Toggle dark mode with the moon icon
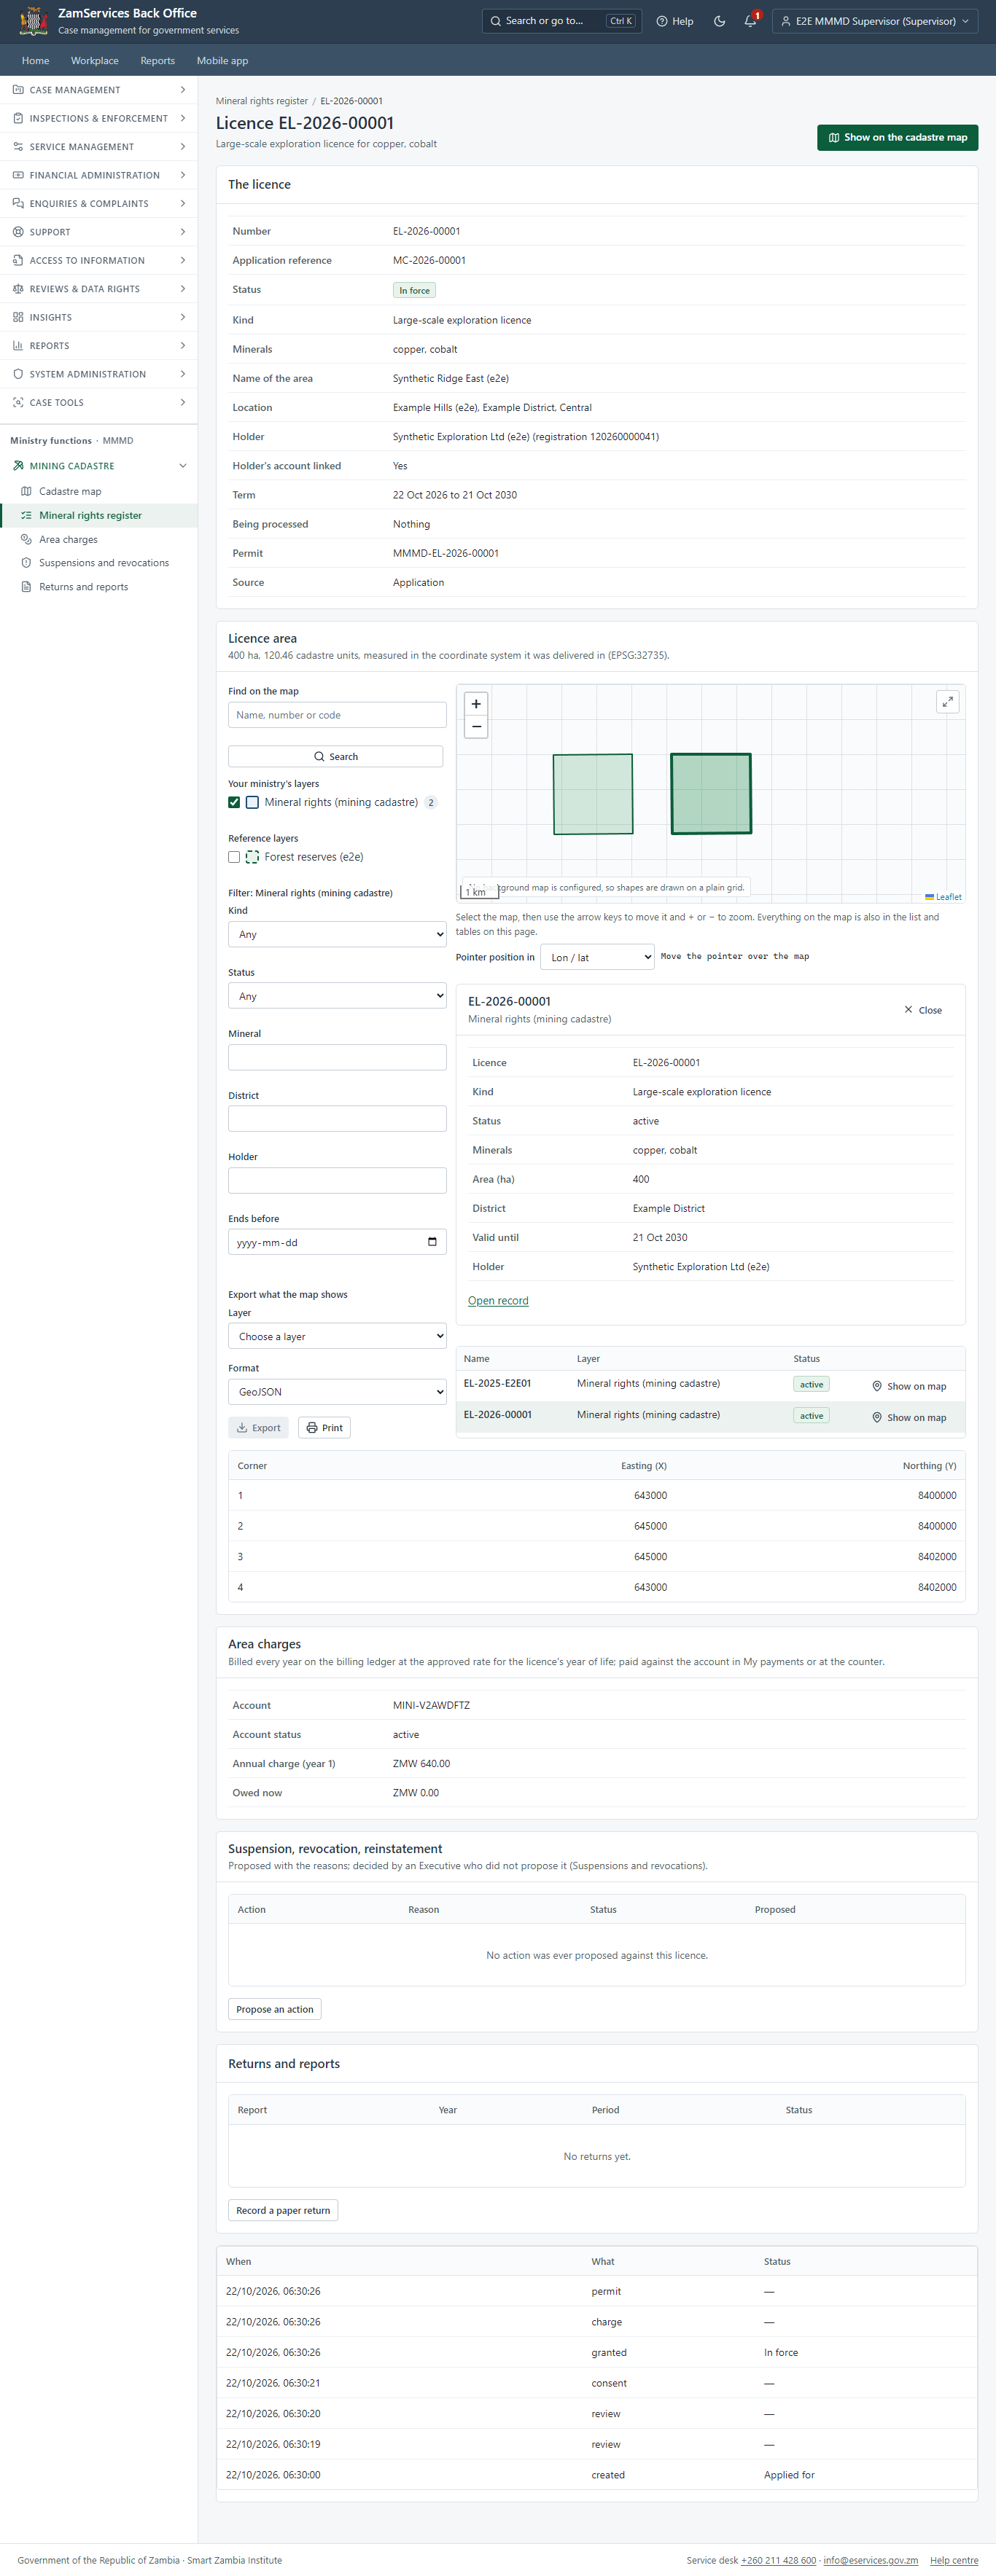Image resolution: width=996 pixels, height=2576 pixels. [719, 21]
